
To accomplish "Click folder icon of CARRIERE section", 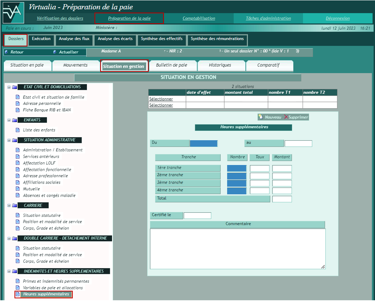I will point(14,205).
